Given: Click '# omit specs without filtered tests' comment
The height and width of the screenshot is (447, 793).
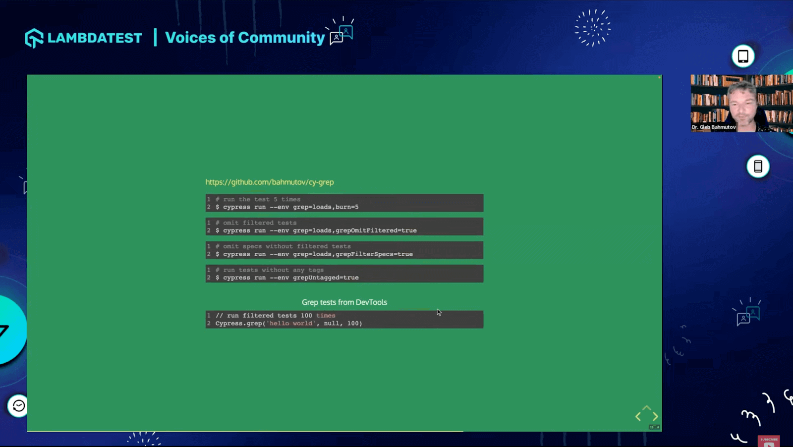Looking at the screenshot, I should tap(283, 246).
